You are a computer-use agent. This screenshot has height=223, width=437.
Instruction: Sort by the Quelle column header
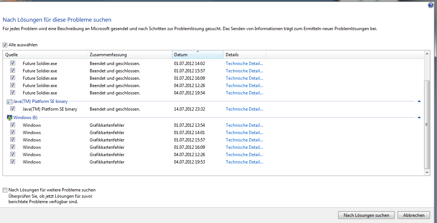45,55
